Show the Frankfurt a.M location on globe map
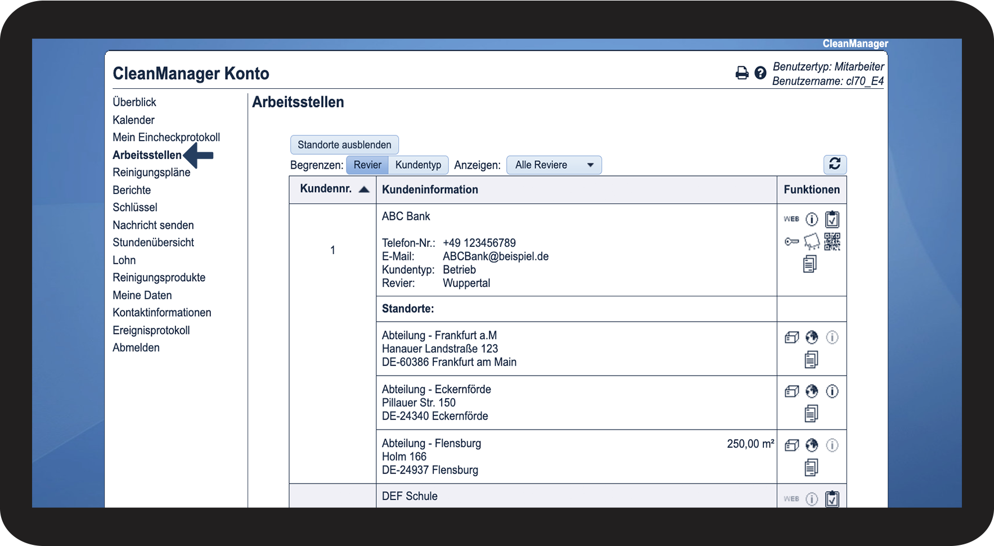 coord(812,337)
